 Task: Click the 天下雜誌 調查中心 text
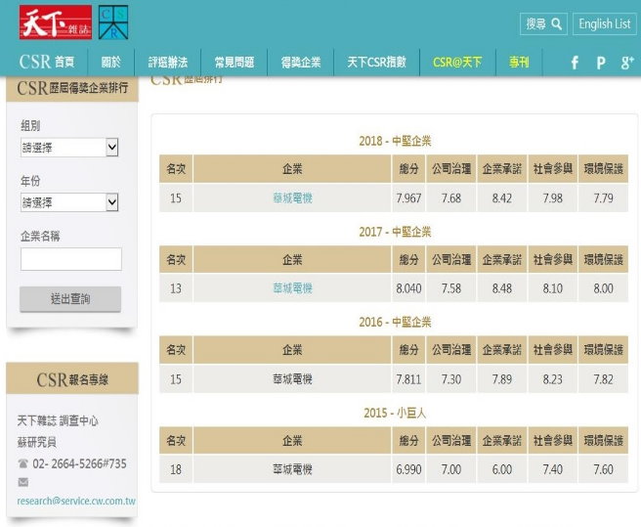58,420
